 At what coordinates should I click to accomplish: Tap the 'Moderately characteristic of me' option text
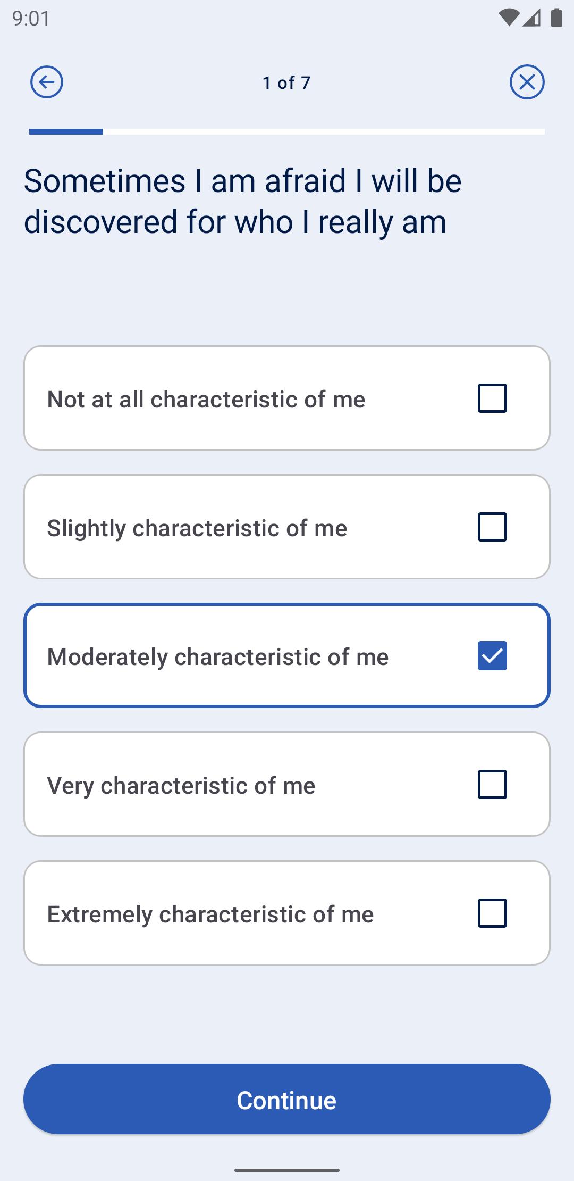[218, 657]
